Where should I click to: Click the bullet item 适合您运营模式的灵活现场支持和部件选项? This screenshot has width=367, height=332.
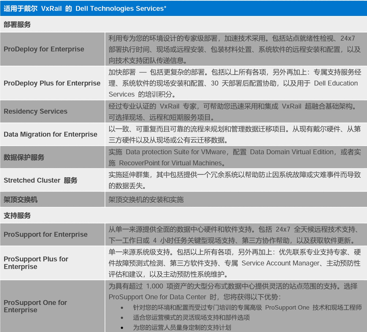click(191, 317)
